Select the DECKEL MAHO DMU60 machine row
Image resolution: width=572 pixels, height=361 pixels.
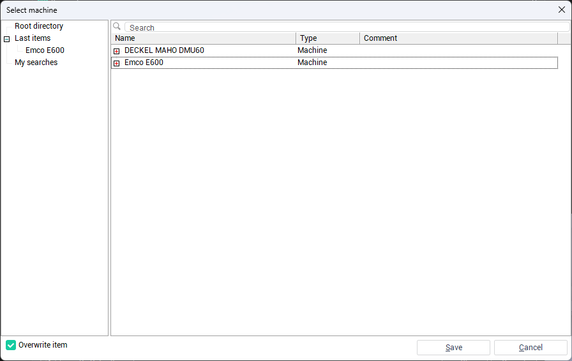tap(164, 50)
